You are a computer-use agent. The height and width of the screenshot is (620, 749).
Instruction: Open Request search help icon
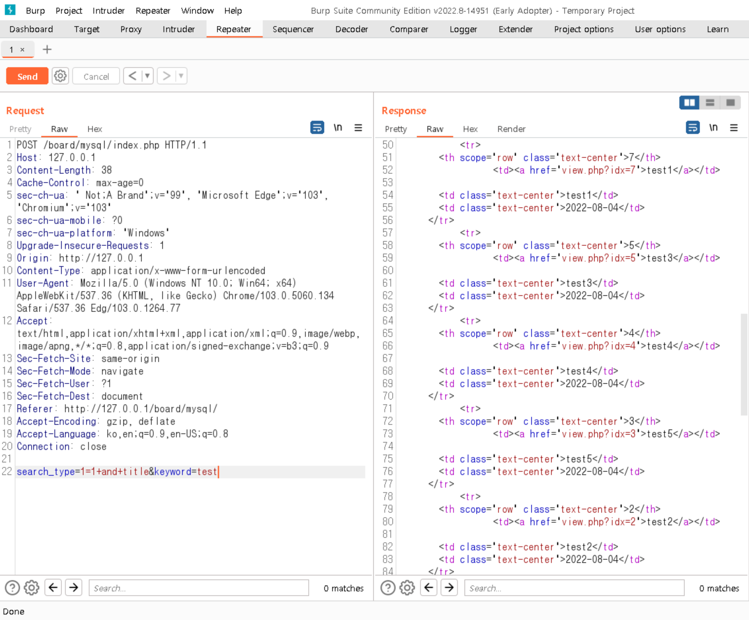pos(12,588)
